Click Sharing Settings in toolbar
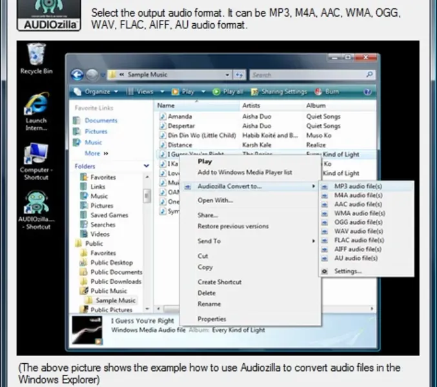The width and height of the screenshot is (437, 387). tap(279, 92)
